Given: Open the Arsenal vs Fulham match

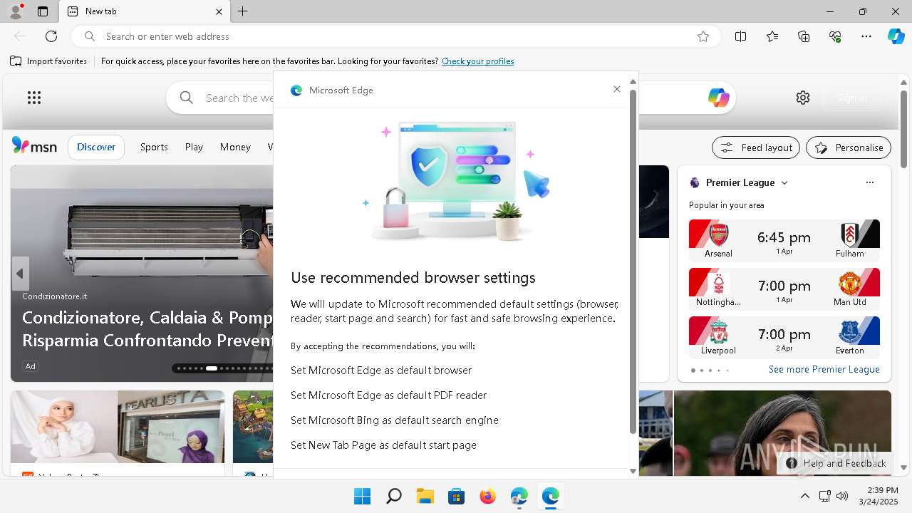Looking at the screenshot, I should (x=784, y=240).
